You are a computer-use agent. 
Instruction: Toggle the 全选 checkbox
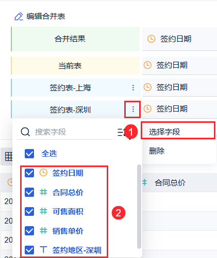tap(29, 154)
